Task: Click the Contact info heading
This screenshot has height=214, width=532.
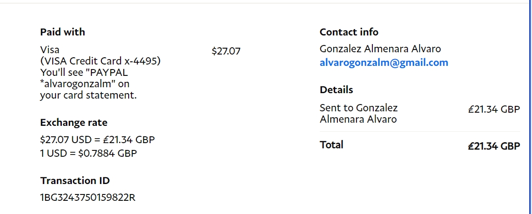Action: [349, 32]
